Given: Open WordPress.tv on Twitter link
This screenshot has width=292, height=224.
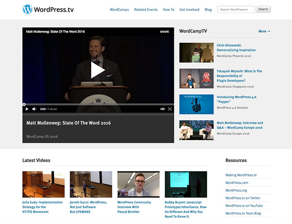Looking at the screenshot, I should coord(243,198).
